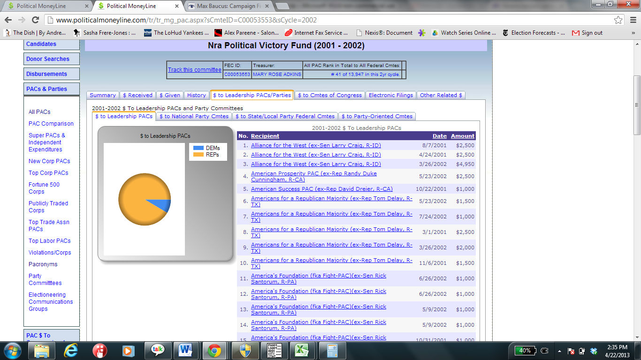Show hidden system tray icons
The height and width of the screenshot is (360, 641).
pos(559,351)
